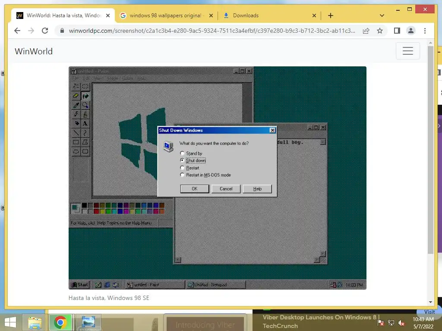Share this page using the share icon

(x=366, y=31)
